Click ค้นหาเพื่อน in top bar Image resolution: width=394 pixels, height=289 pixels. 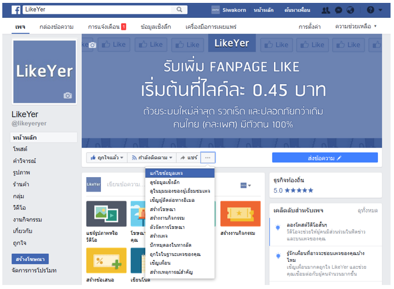tap(297, 10)
